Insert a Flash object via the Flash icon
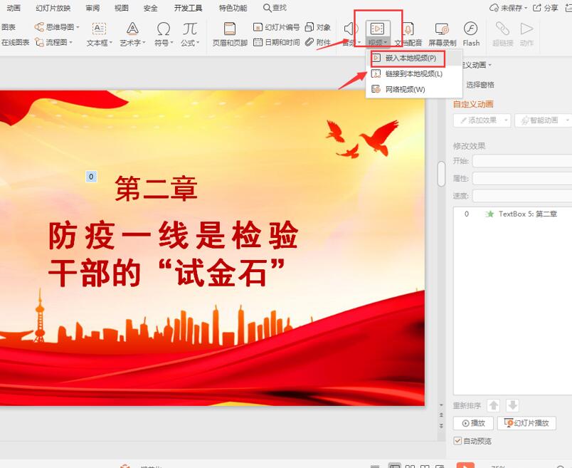The height and width of the screenshot is (468, 572). click(471, 32)
